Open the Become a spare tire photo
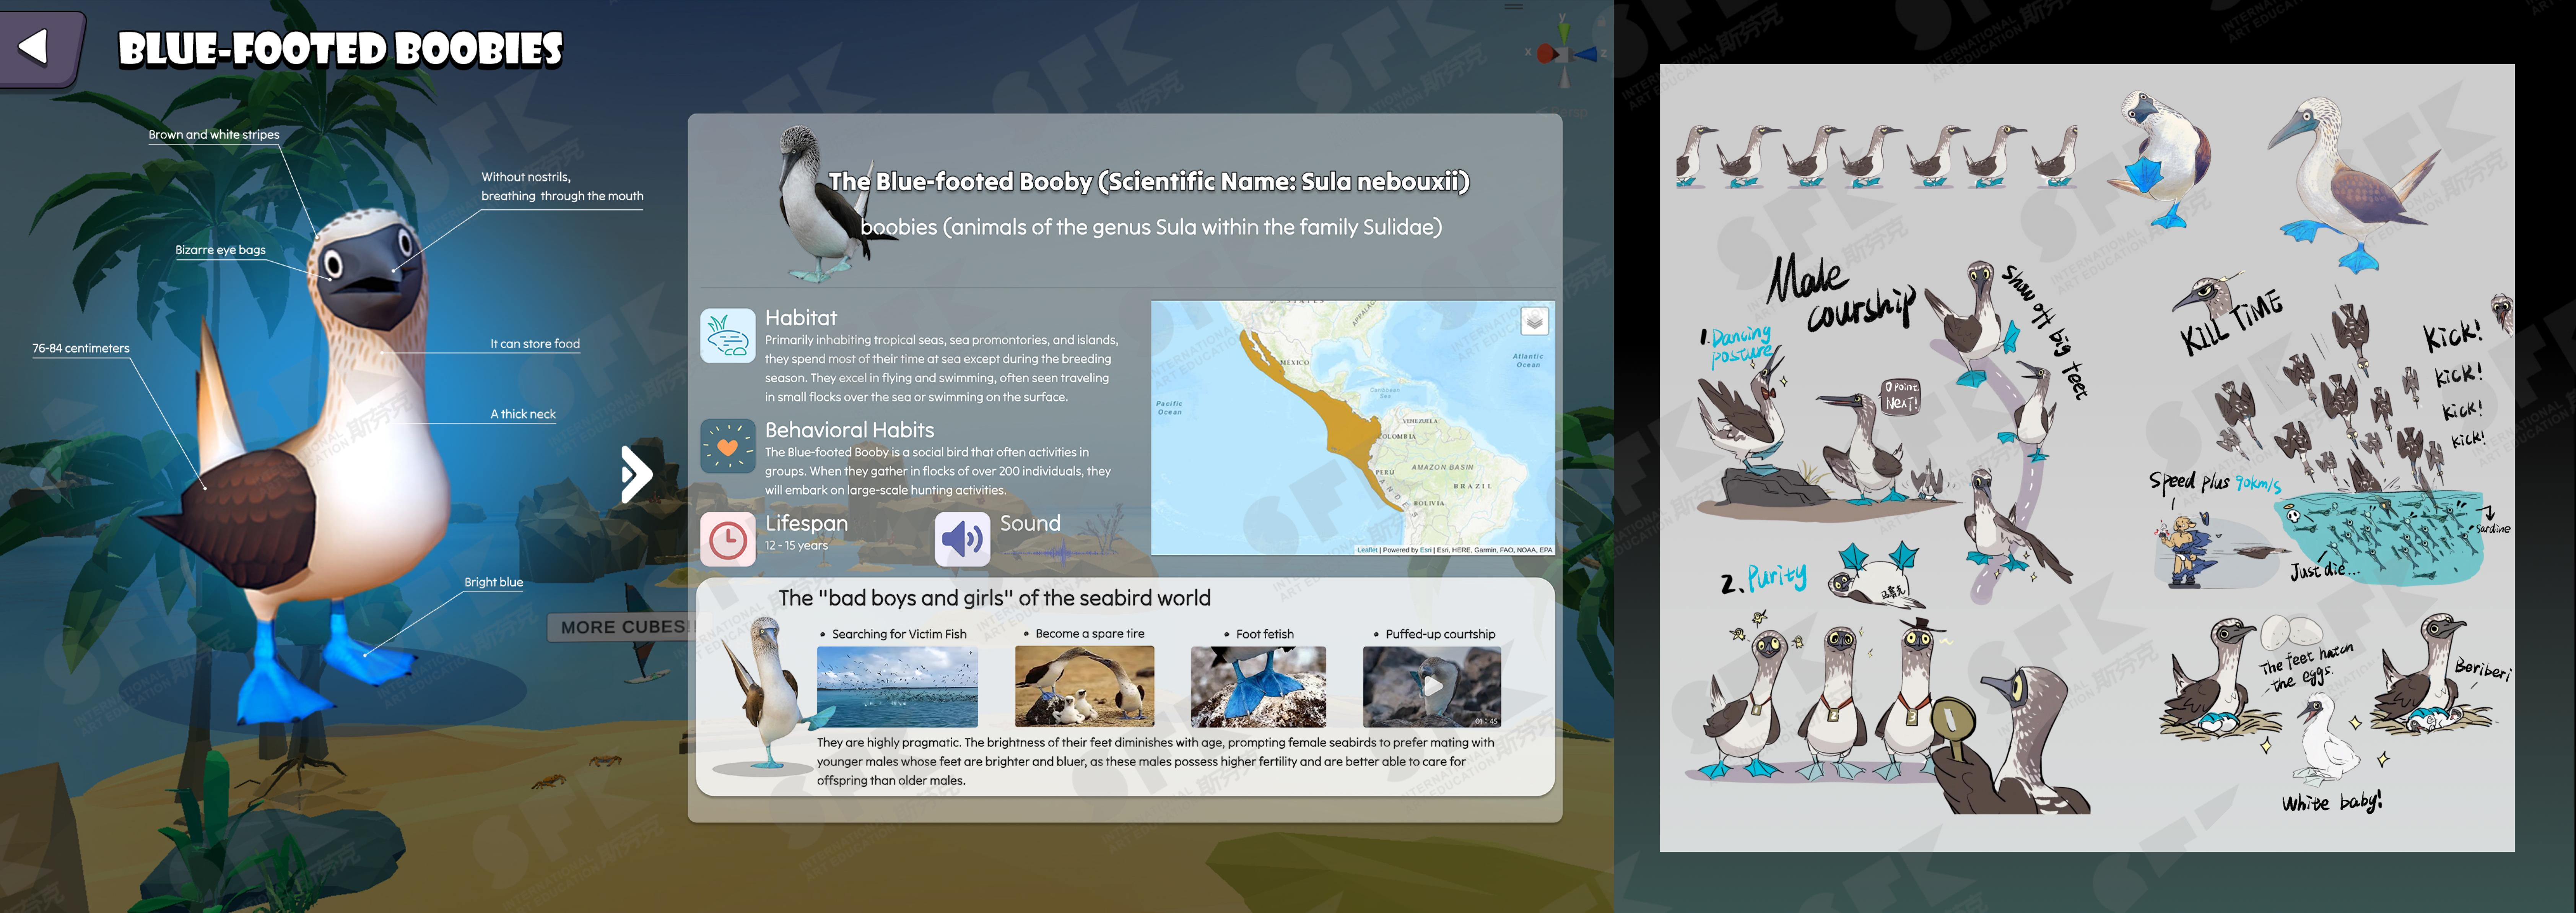 tap(1084, 687)
